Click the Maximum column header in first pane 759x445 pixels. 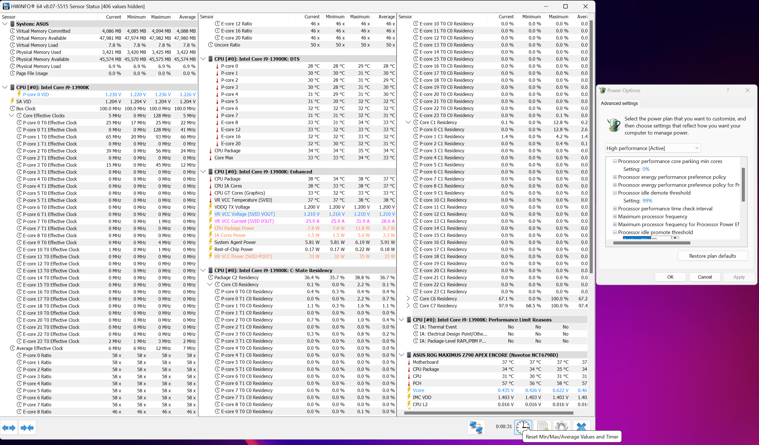click(x=161, y=17)
